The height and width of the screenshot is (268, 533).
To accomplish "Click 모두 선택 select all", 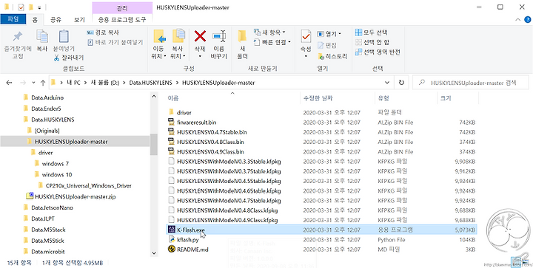I will [x=371, y=33].
